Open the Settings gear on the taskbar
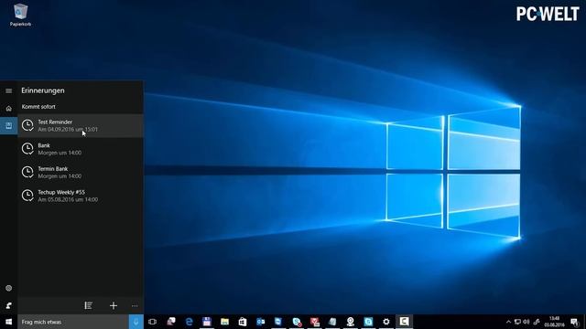This screenshot has height=329, width=586. tap(386, 322)
